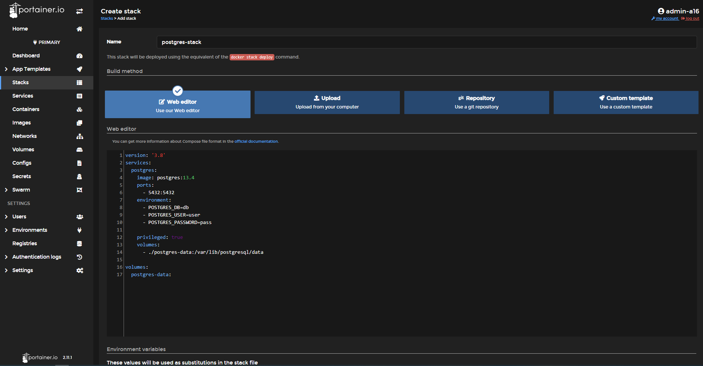703x366 pixels.
Task: Choose the Upload build method option
Action: click(x=327, y=102)
